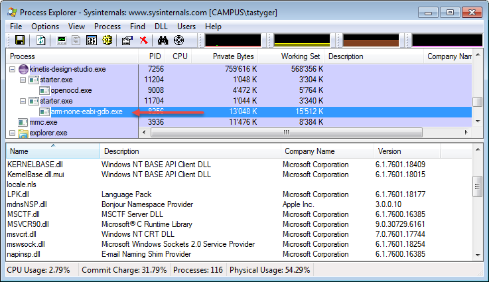Click the icon of starter.exe PID 11704
489x282 pixels.
point(34,101)
